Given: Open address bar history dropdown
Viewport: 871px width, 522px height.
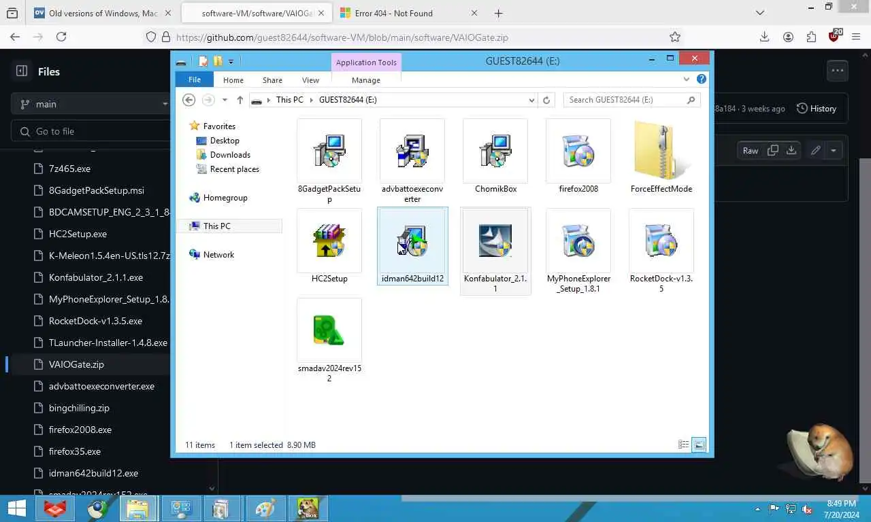Looking at the screenshot, I should pos(532,100).
